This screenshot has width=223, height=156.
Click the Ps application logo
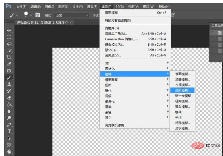9,6
